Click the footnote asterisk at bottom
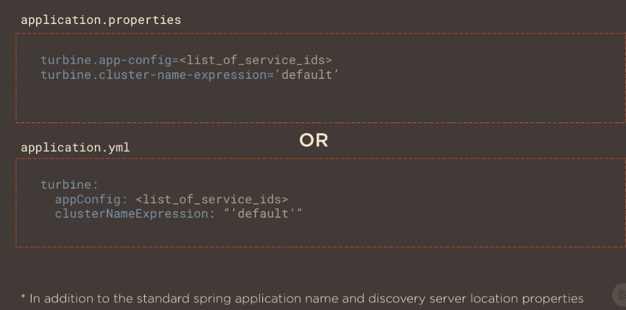626x310 pixels. [23, 297]
